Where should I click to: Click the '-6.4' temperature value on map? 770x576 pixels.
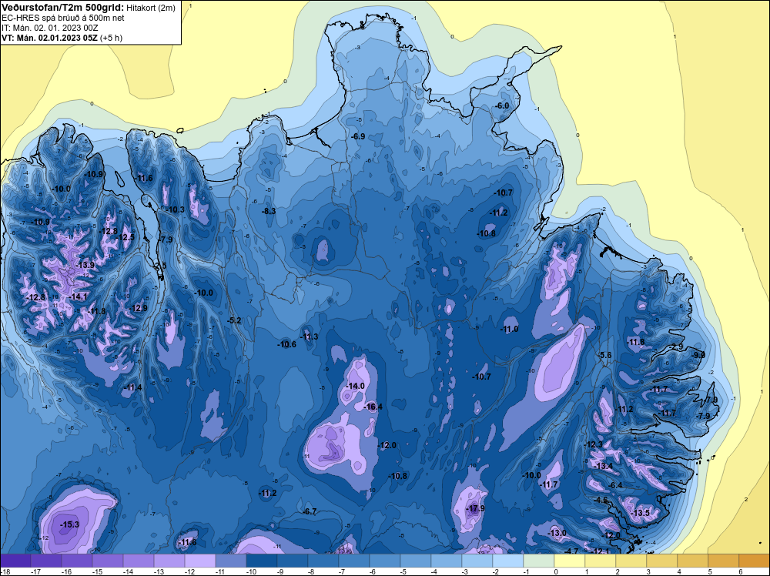point(615,485)
